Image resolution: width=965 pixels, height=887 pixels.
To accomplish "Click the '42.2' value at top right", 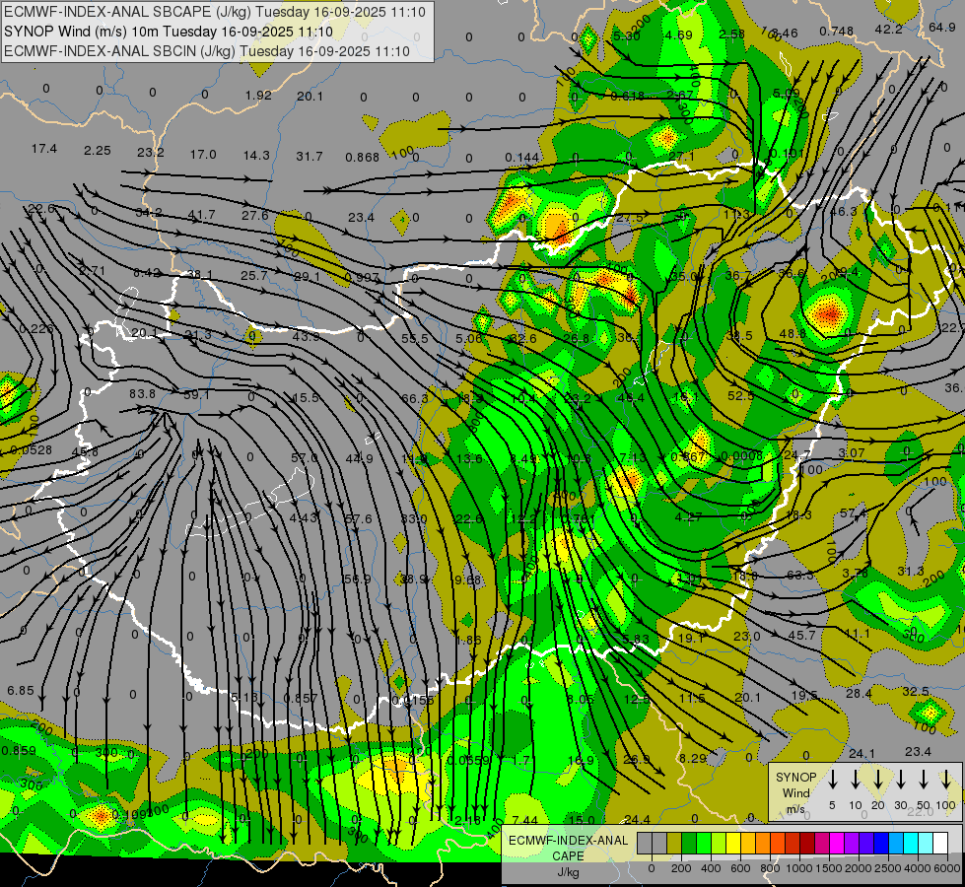I will click(889, 29).
